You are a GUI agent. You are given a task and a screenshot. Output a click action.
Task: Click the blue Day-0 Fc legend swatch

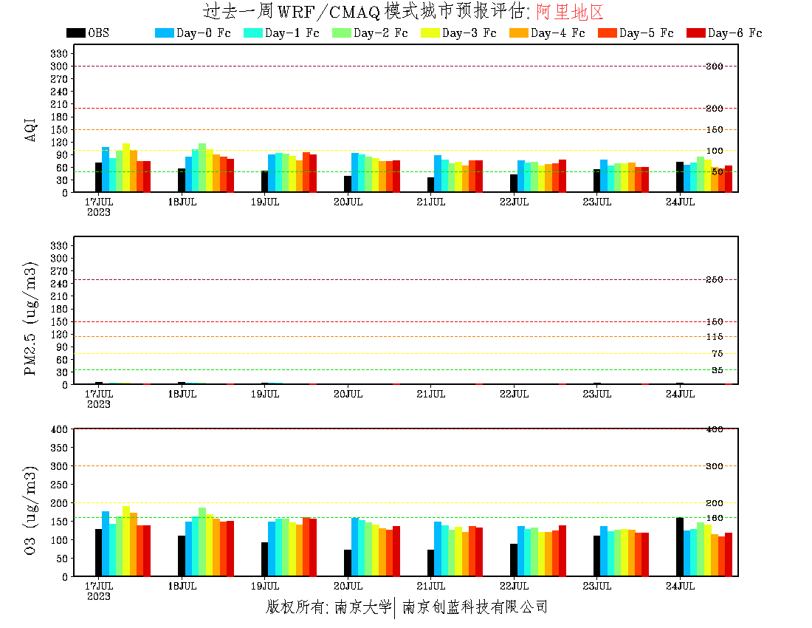click(164, 33)
